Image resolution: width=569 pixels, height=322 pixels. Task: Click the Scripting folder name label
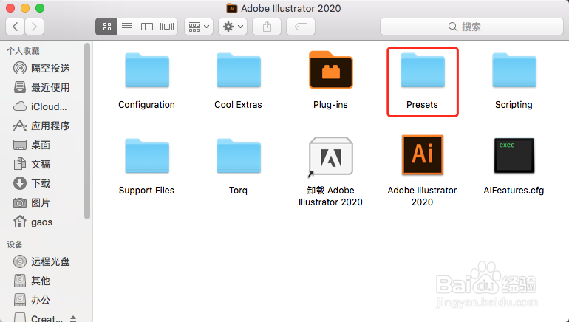(514, 104)
